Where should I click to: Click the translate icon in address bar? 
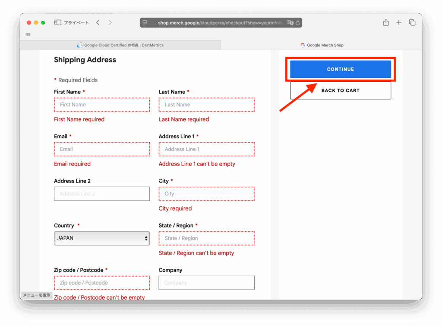tap(290, 22)
